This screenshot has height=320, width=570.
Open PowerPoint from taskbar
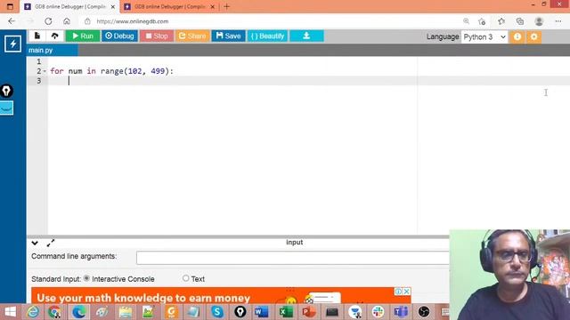pos(309,312)
